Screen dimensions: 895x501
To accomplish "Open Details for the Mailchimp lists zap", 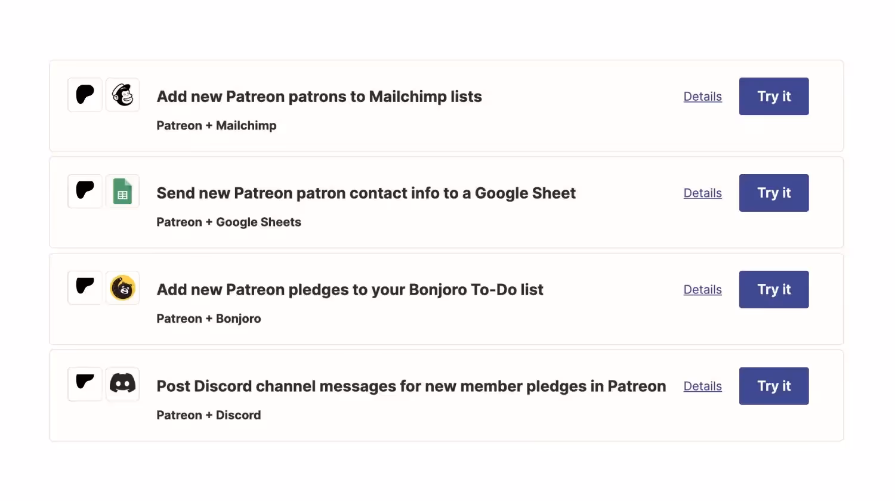I will pos(702,96).
